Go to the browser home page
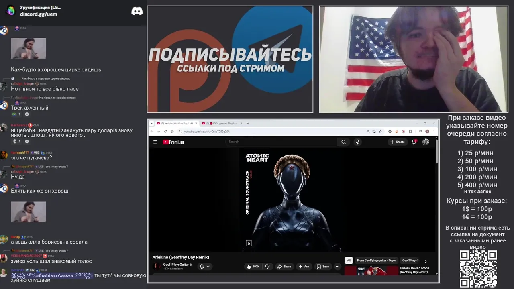Viewport: 514px width, 289px height. click(x=172, y=131)
